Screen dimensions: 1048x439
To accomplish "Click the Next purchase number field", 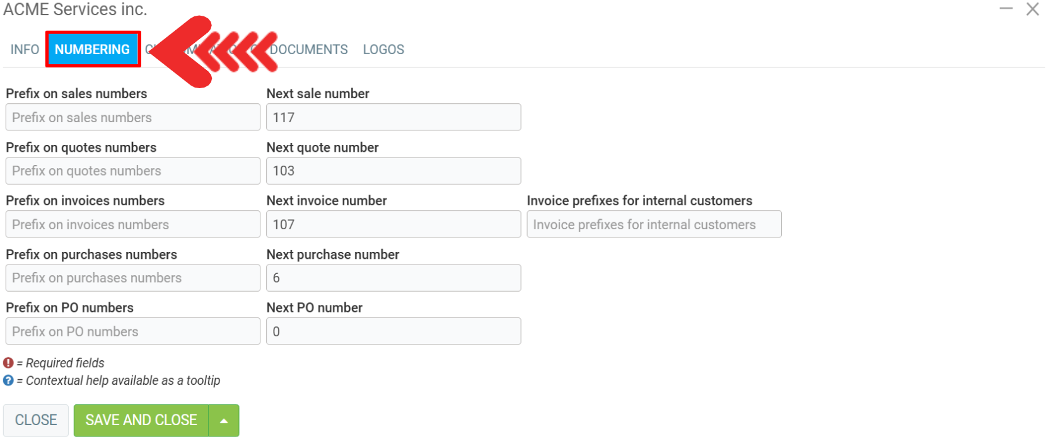I will 393,278.
